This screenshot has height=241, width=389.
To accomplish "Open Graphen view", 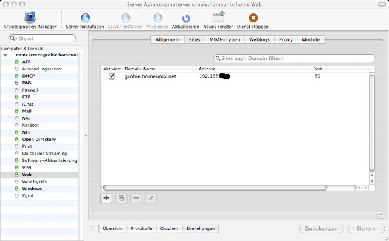I will pyautogui.click(x=169, y=229).
